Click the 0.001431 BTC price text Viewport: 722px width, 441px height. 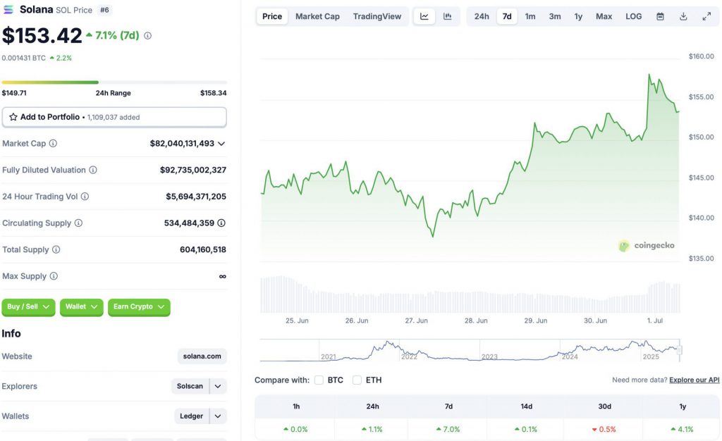(24, 58)
